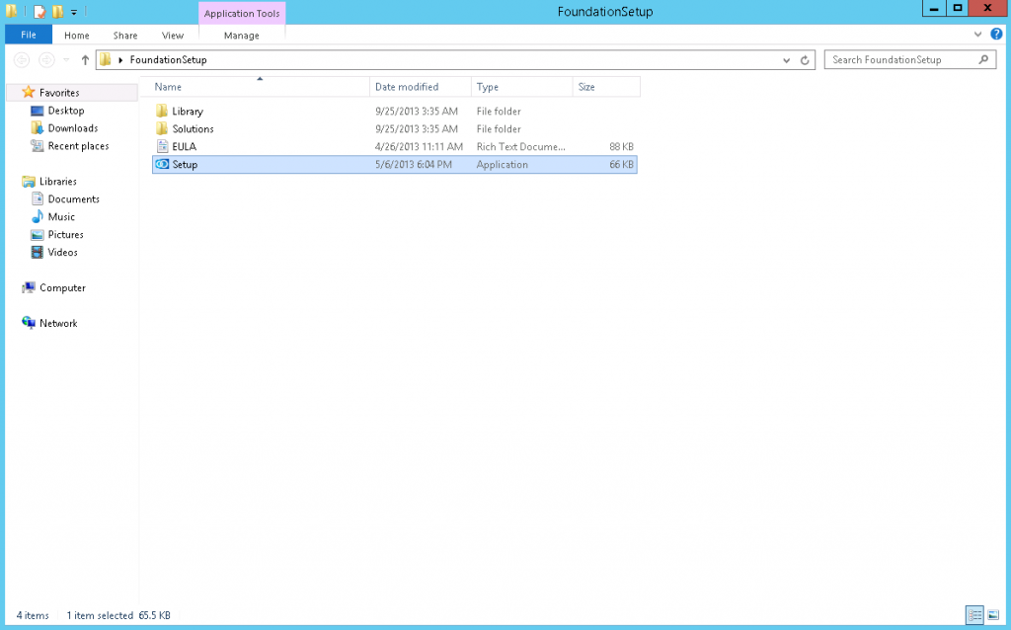Open the Library folder
Image resolution: width=1011 pixels, height=630 pixels.
pos(187,112)
